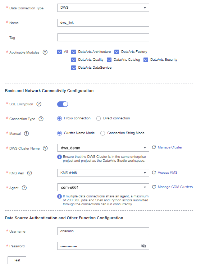Viewport: 201px width, 270px height.
Task: Click refresh icon beside Manage Cluster
Action: (x=154, y=147)
